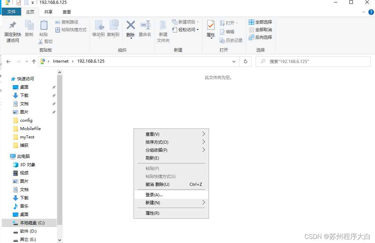This screenshot has width=375, height=243.
Task: Click the Move to icon
Action: 99,25
